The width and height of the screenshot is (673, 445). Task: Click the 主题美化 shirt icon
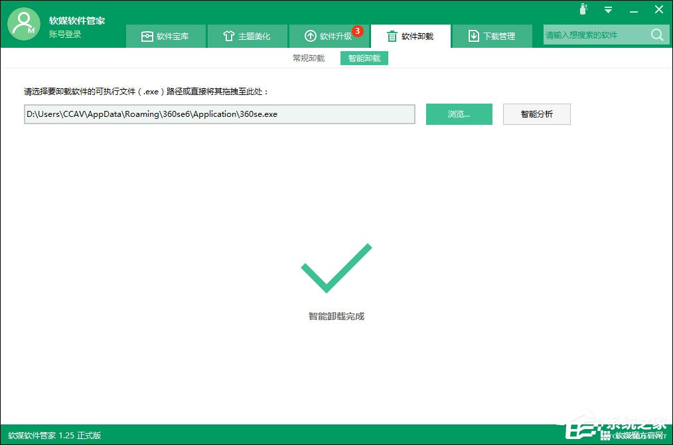[229, 37]
